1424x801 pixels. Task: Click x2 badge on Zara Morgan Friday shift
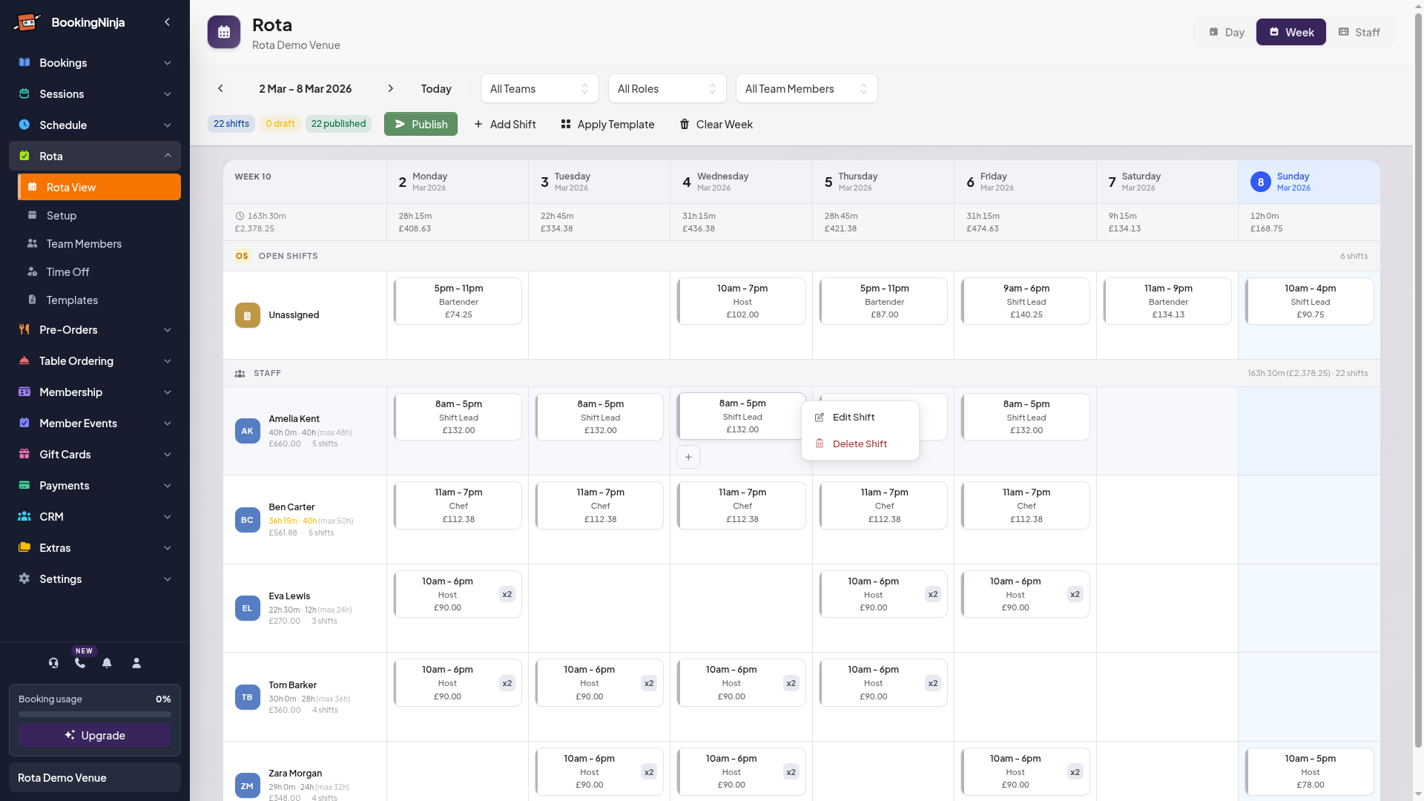point(1075,772)
